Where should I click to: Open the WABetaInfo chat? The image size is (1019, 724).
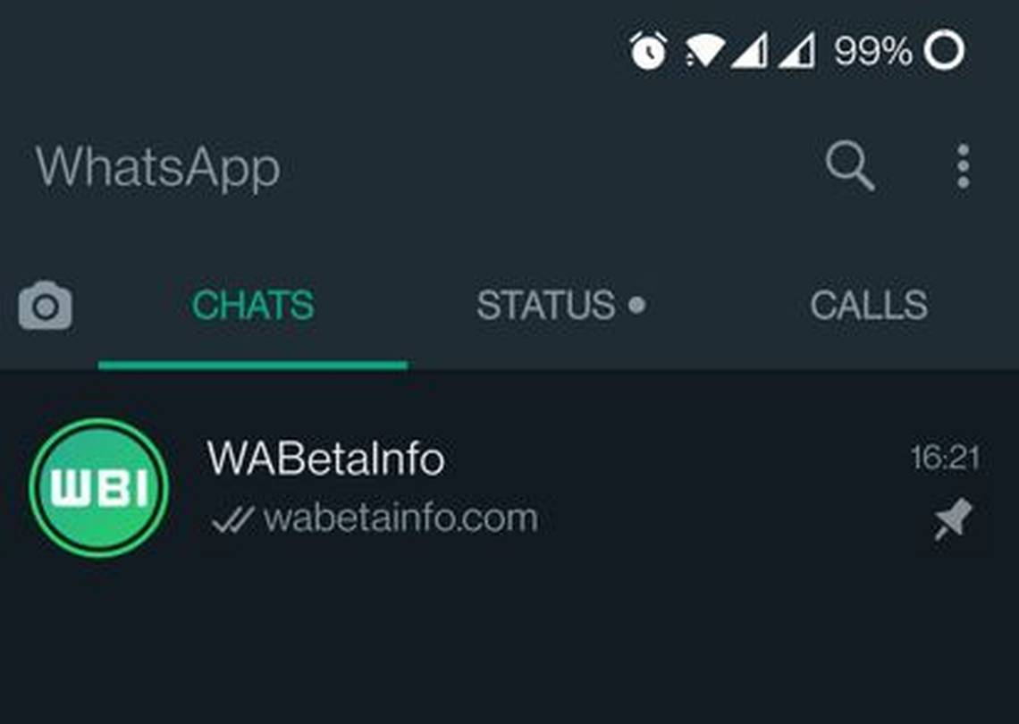tap(509, 488)
